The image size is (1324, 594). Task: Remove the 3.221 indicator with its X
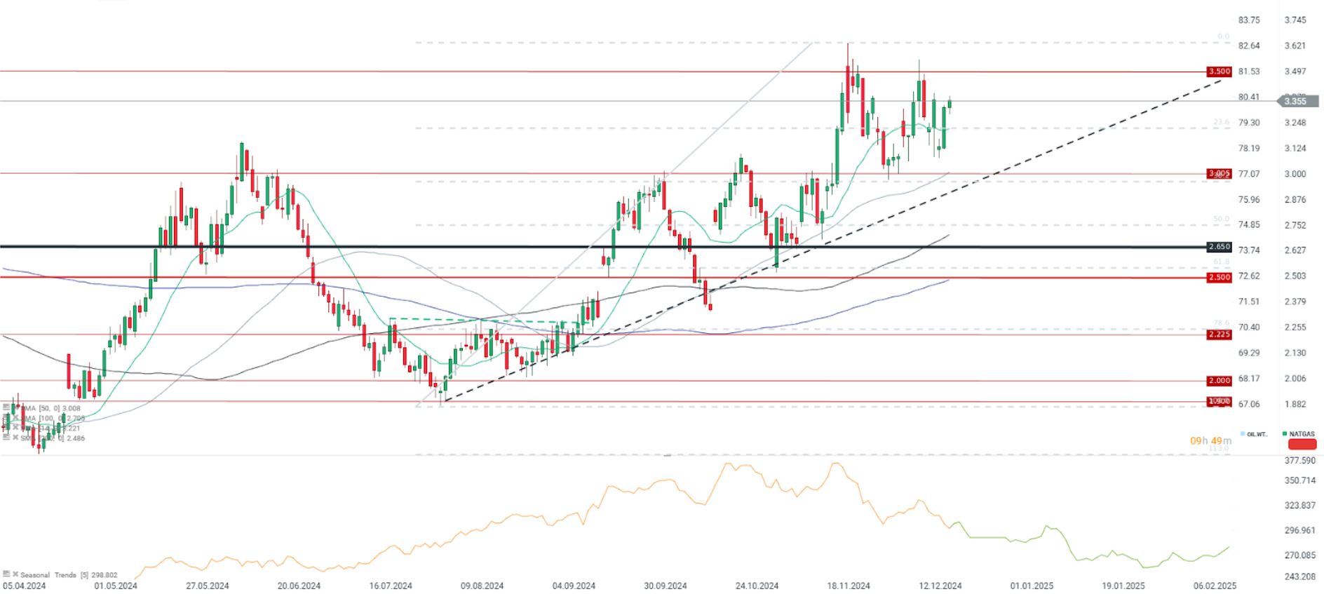(x=15, y=427)
